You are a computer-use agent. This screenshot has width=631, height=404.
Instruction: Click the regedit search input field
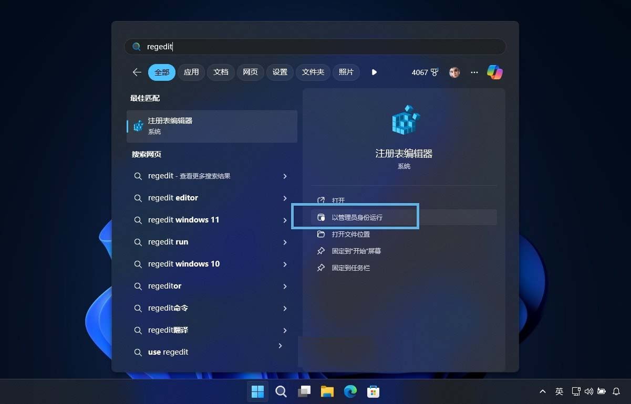coord(315,47)
